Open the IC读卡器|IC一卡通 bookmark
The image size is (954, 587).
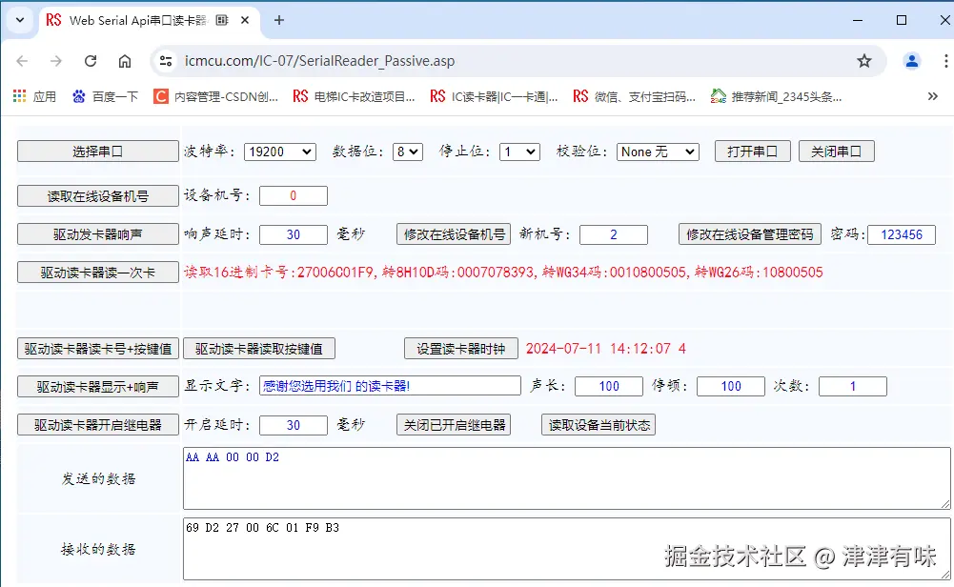(x=494, y=96)
